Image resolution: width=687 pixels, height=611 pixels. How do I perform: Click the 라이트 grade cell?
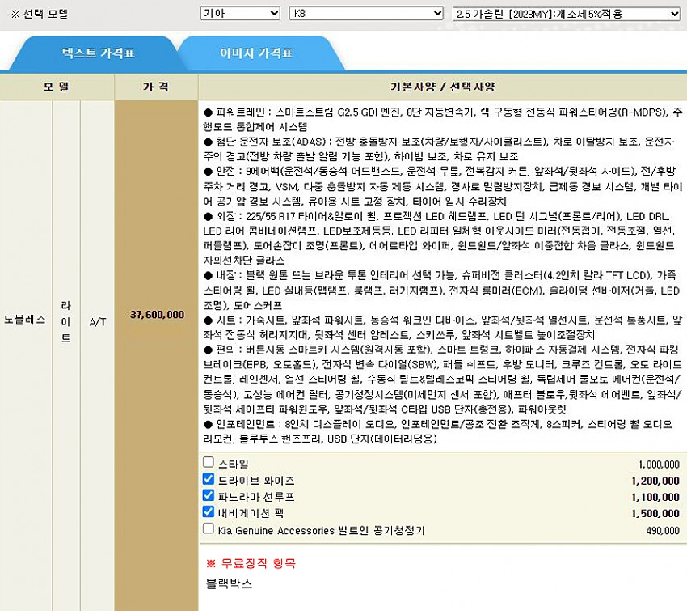pyautogui.click(x=65, y=322)
